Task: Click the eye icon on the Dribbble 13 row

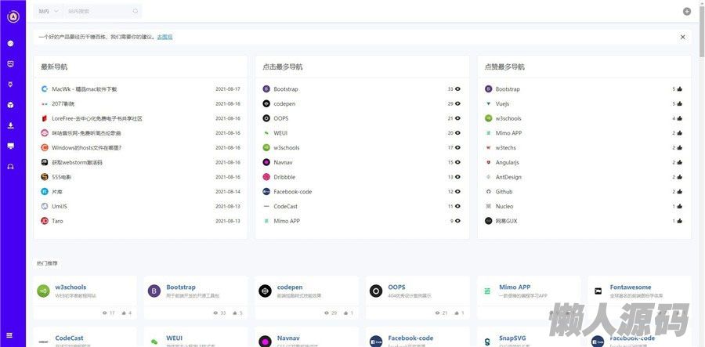Action: 457,177
